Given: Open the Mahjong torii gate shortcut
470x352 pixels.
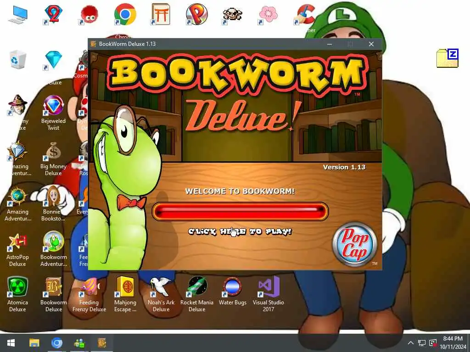Looking at the screenshot, I should point(161,14).
